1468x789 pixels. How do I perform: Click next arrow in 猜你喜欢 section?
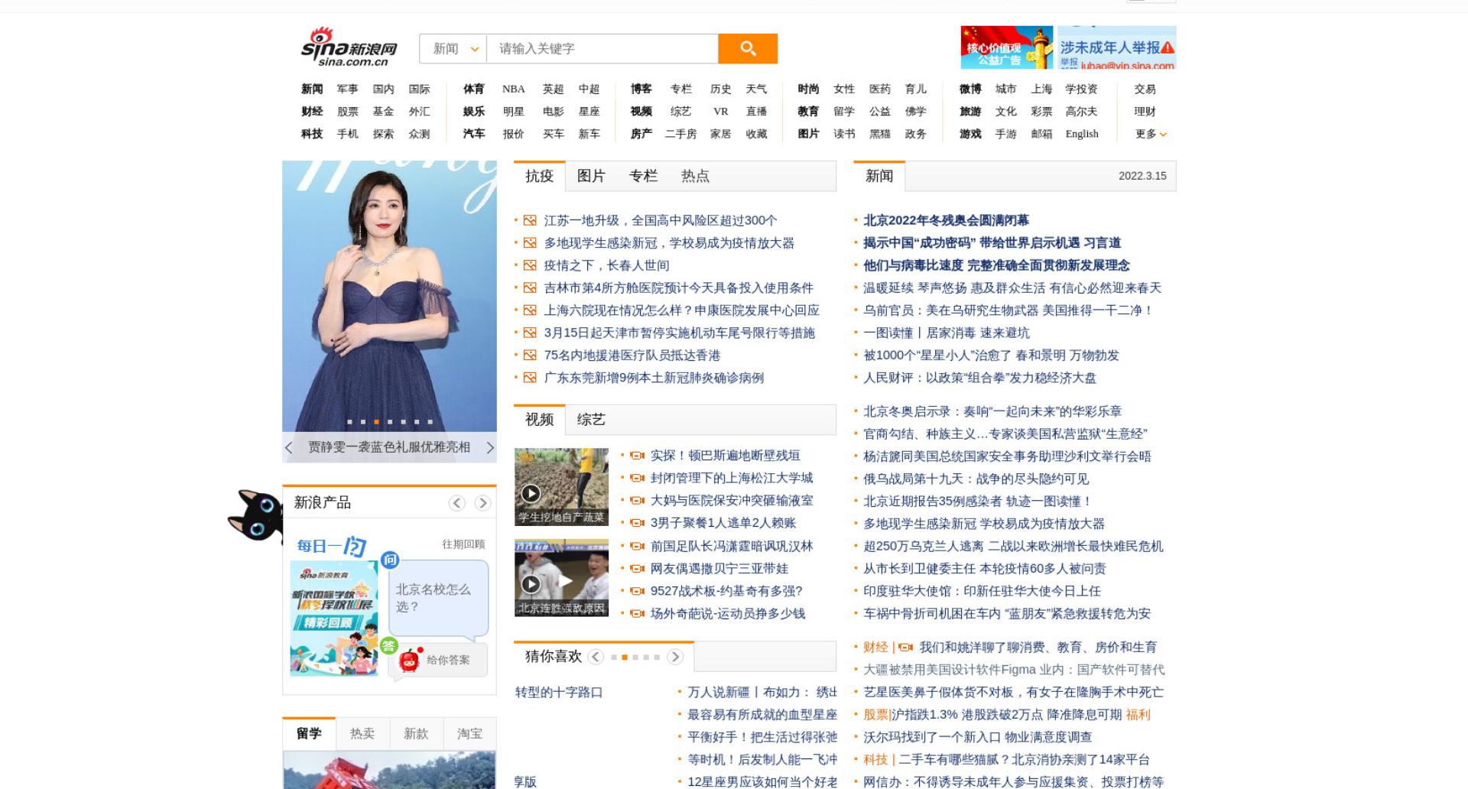(675, 657)
